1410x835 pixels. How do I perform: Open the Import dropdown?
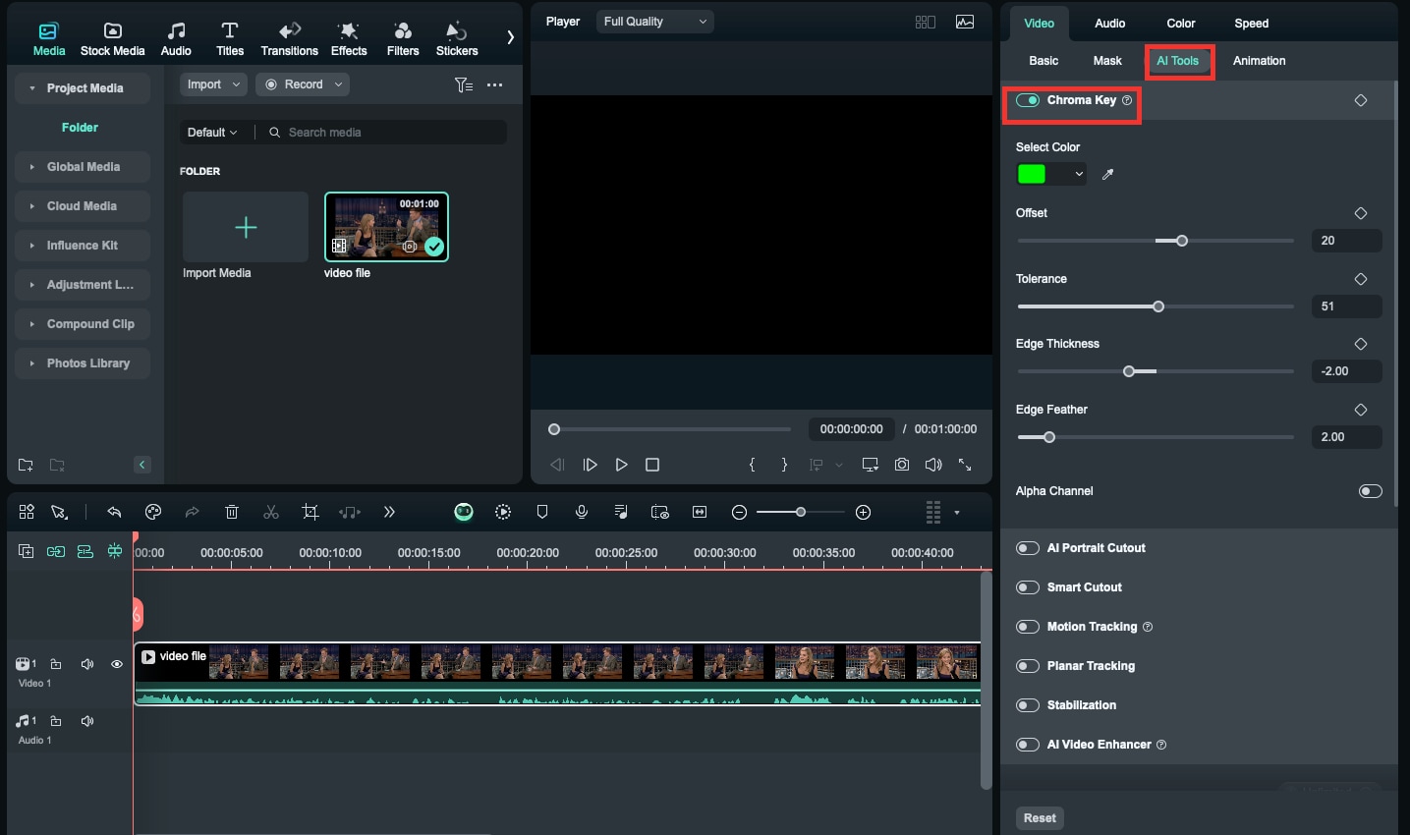[213, 84]
